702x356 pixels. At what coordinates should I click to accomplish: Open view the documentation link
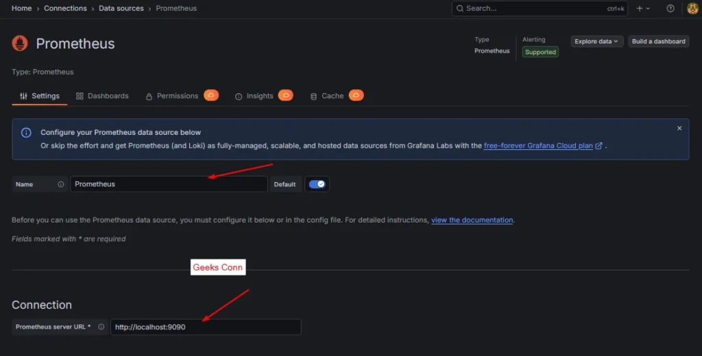pos(472,220)
